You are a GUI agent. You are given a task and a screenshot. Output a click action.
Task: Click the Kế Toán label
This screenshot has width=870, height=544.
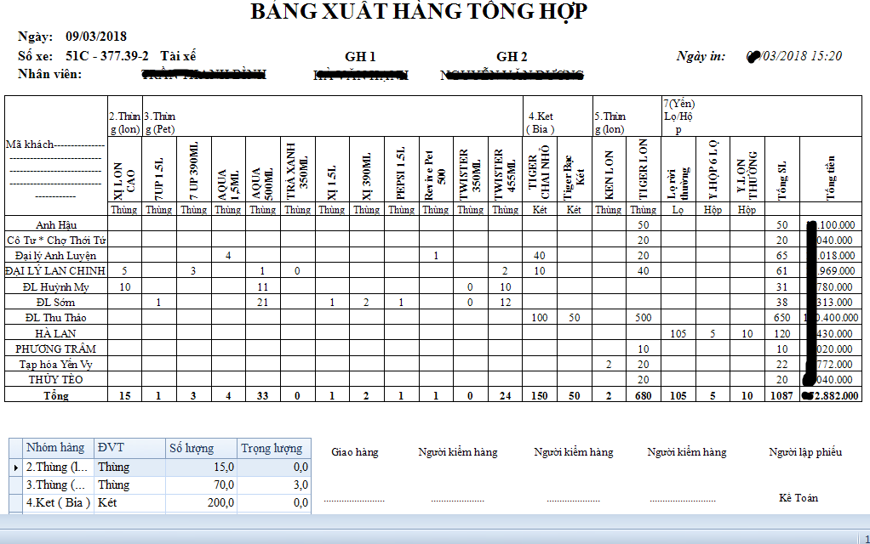point(798,497)
